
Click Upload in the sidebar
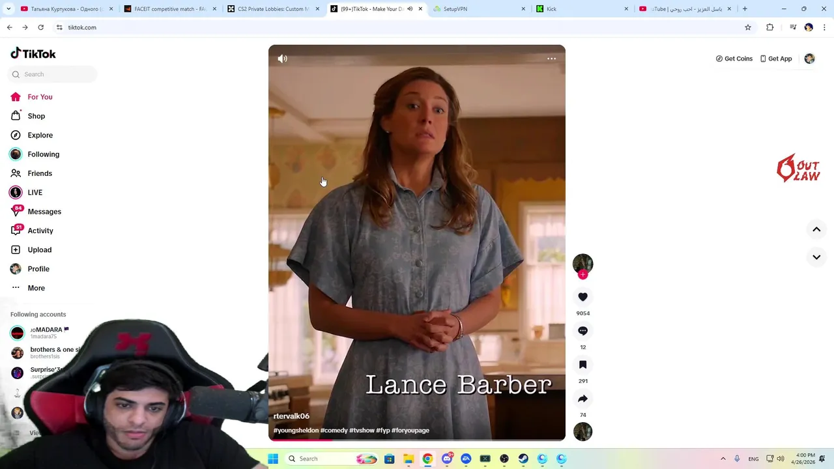point(31,249)
